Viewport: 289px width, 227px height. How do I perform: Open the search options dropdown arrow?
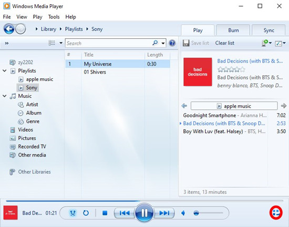point(163,43)
